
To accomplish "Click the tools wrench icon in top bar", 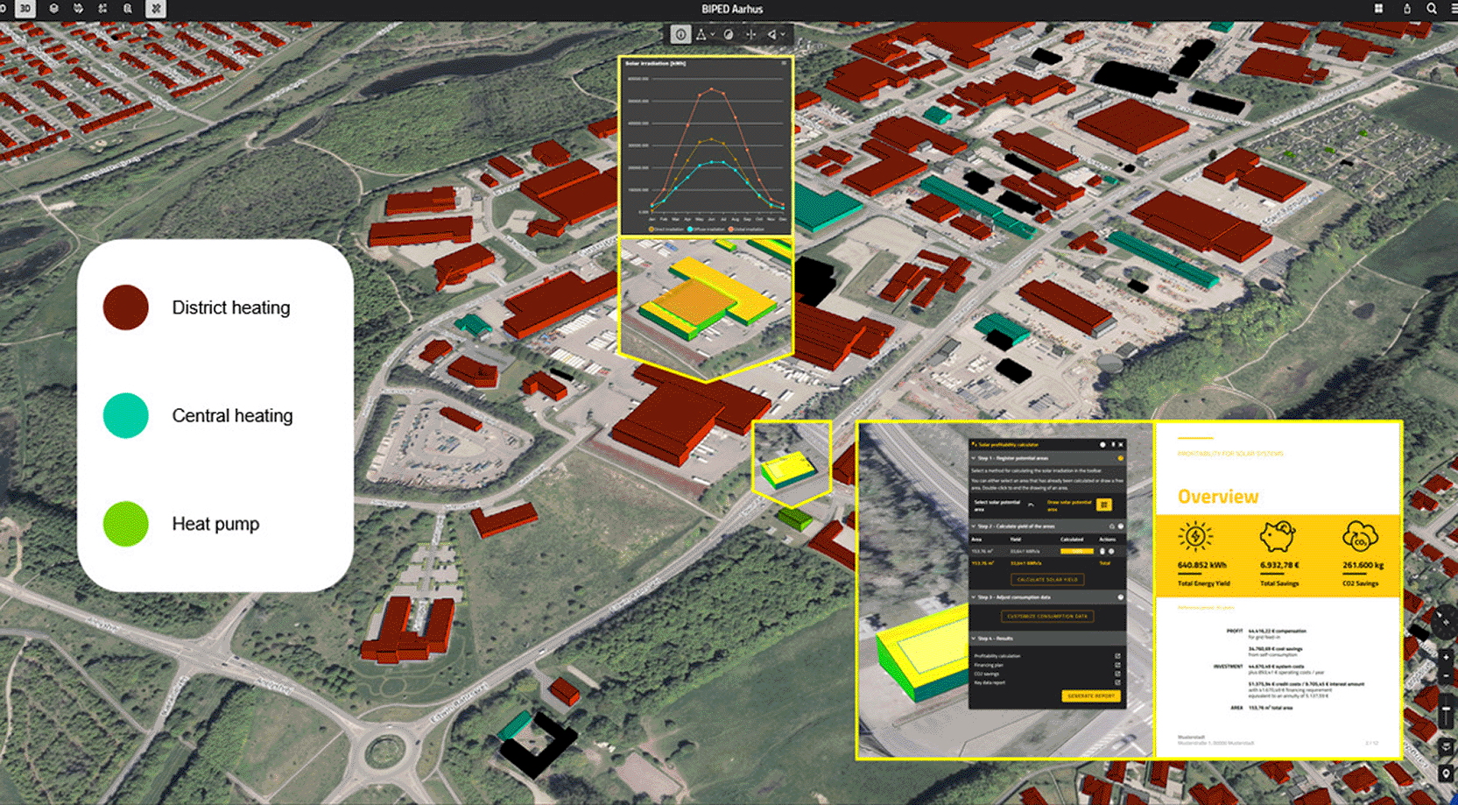I will [x=156, y=9].
